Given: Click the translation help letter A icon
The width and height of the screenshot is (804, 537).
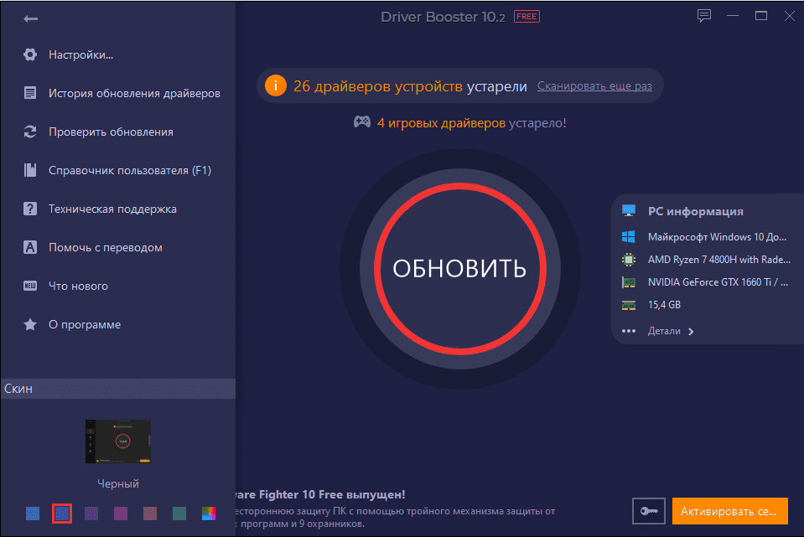Looking at the screenshot, I should [x=30, y=247].
